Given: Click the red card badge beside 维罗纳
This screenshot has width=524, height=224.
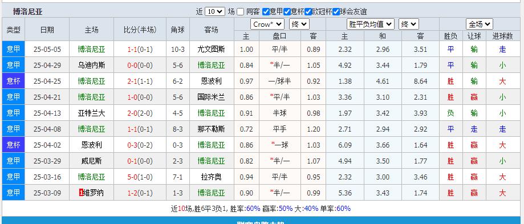Looking at the screenshot, I should tap(80, 193).
